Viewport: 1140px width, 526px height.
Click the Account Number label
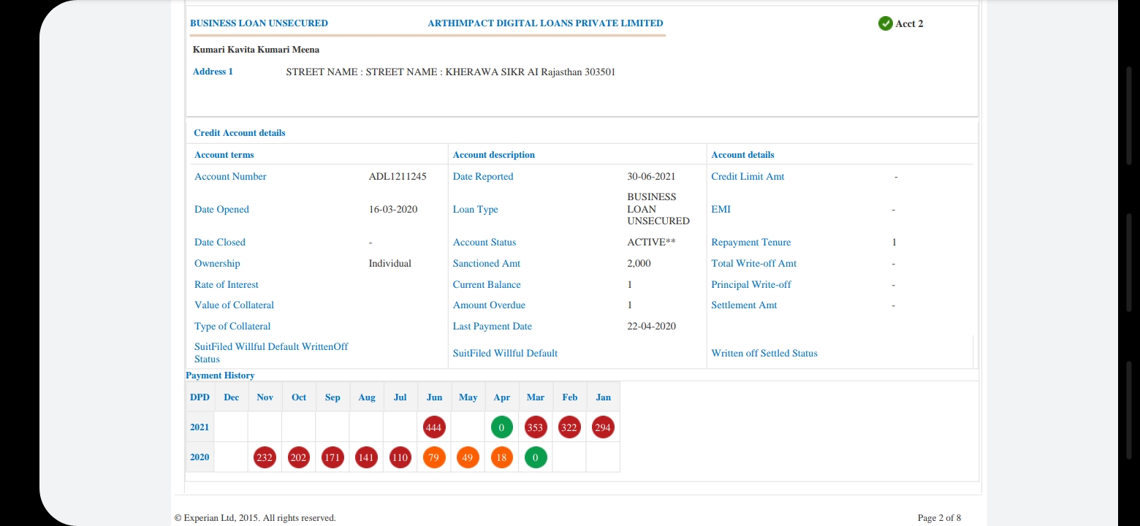coord(230,177)
